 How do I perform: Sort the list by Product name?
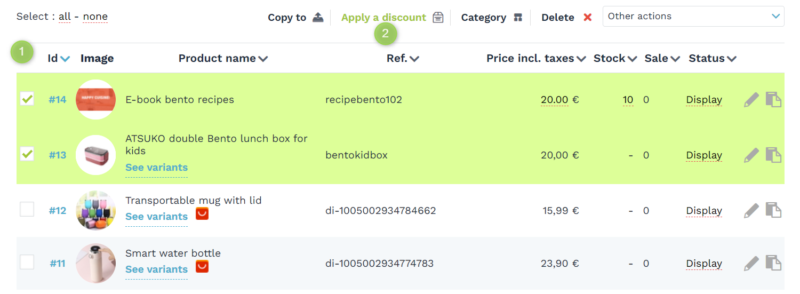point(223,58)
